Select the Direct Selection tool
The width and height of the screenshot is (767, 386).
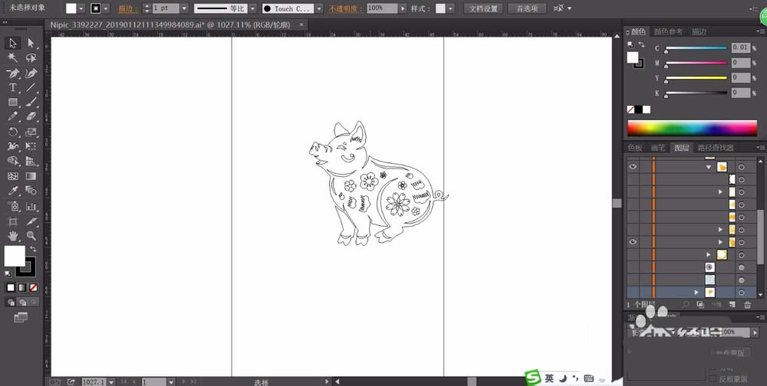click(x=31, y=43)
